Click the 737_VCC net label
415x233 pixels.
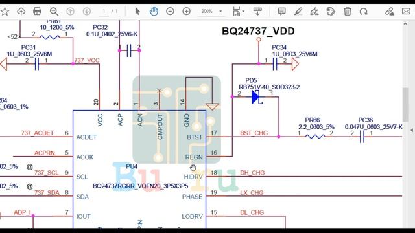click(x=87, y=60)
